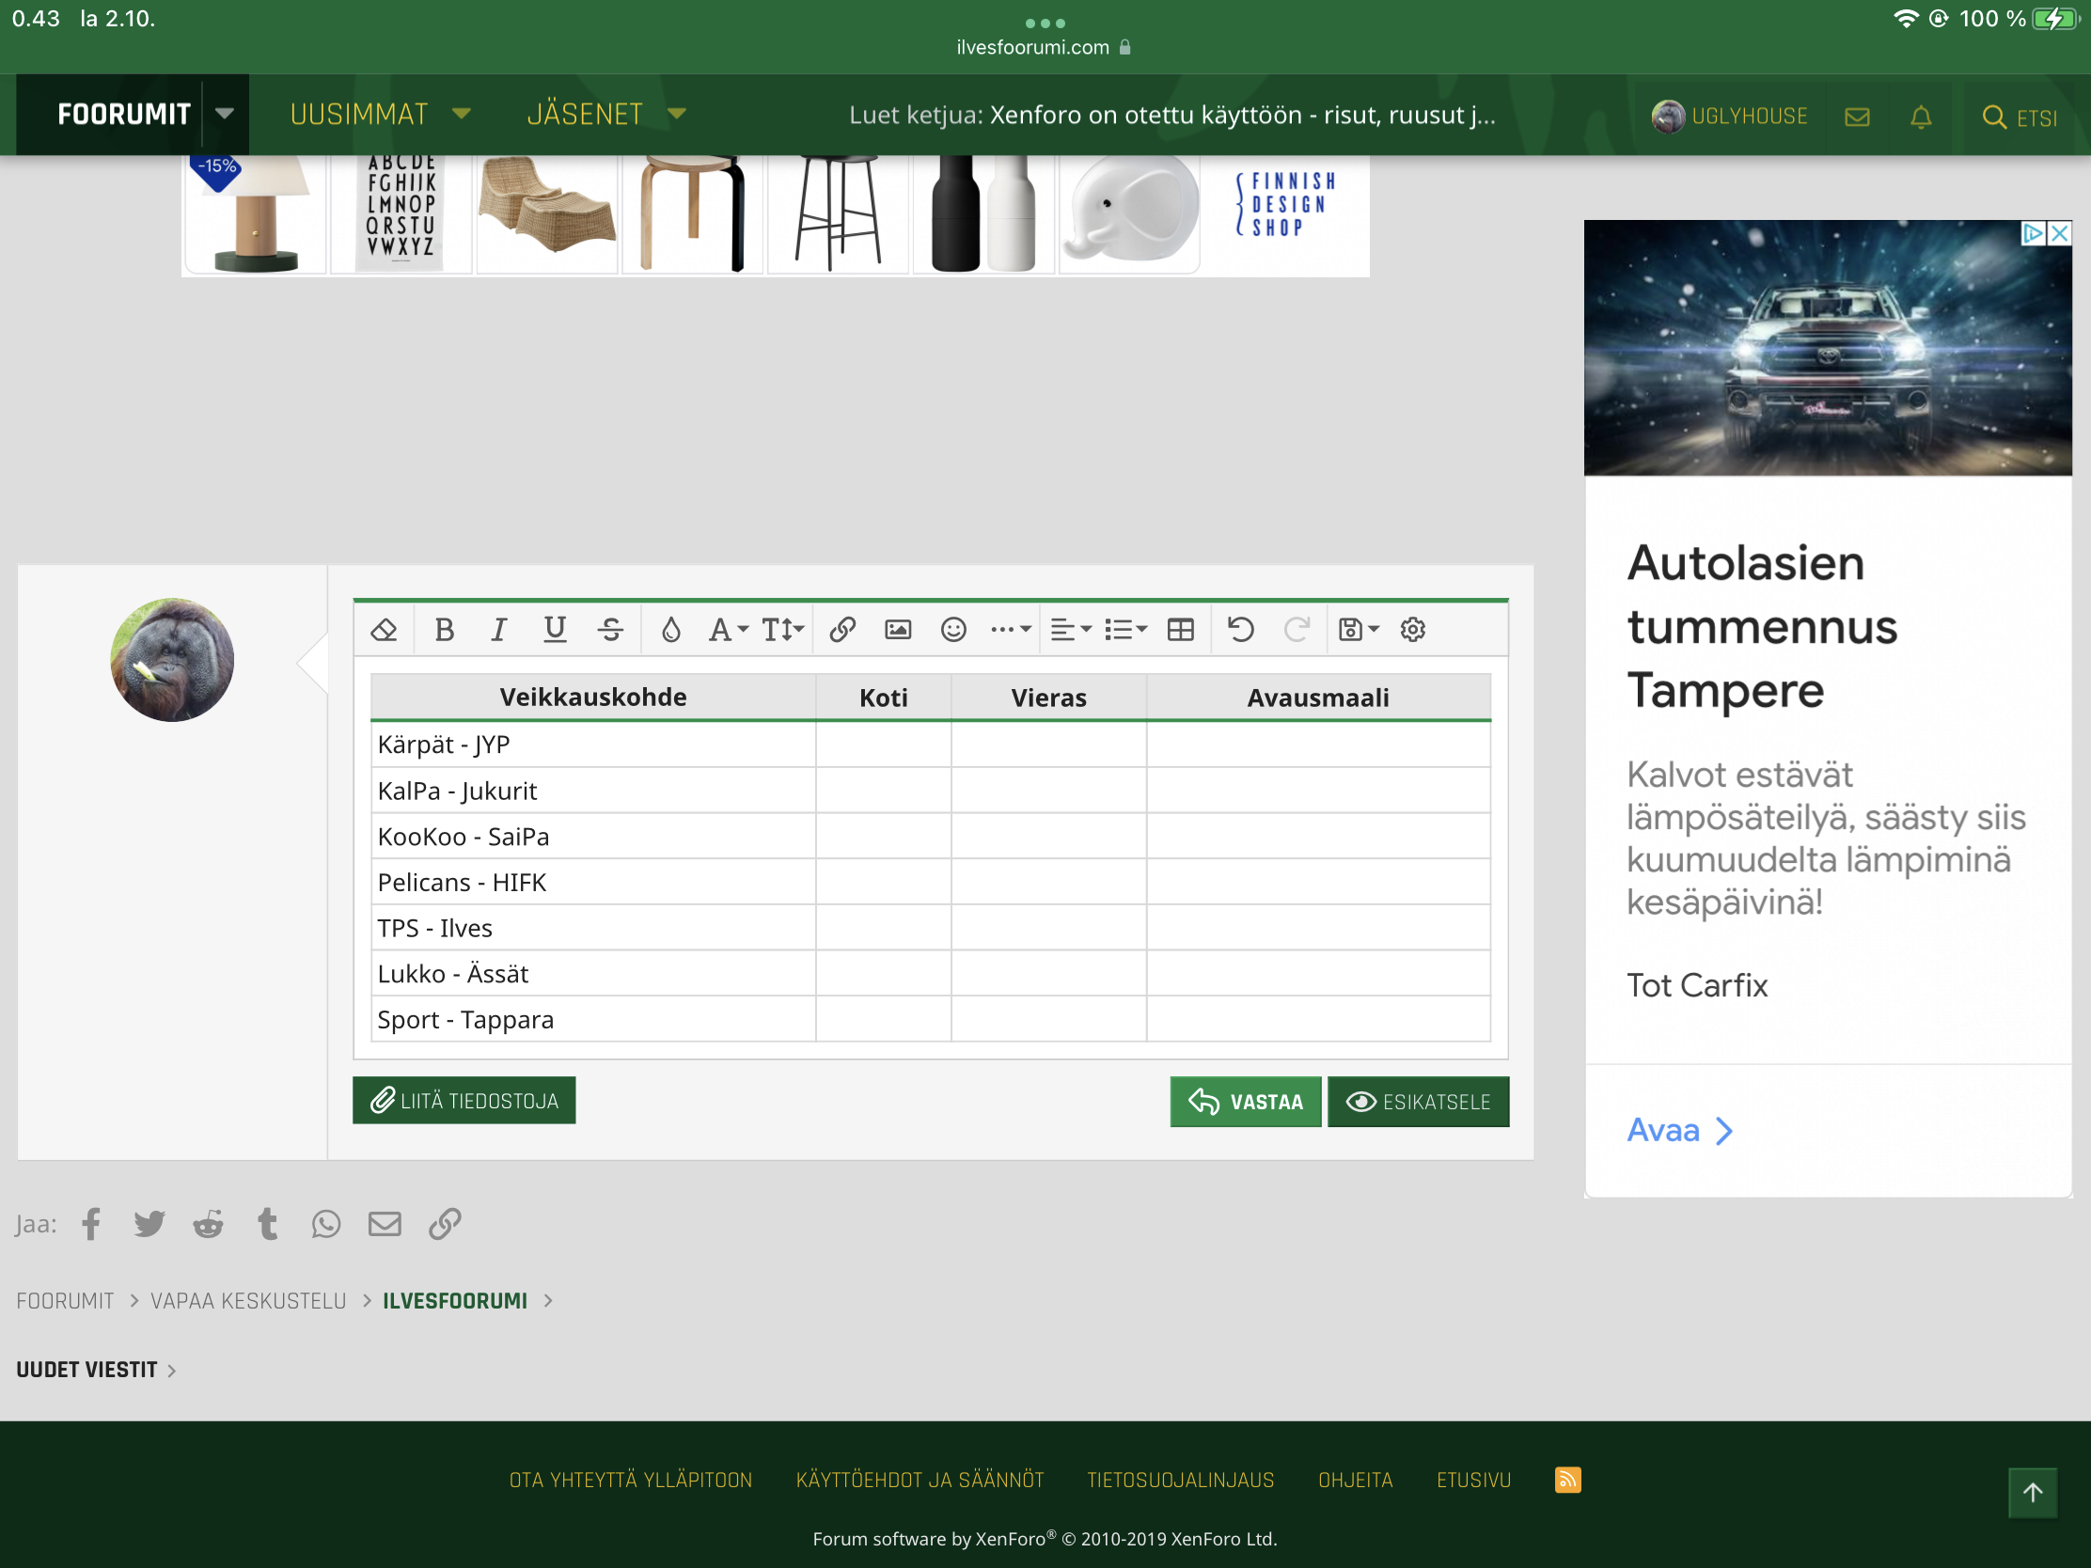The height and width of the screenshot is (1568, 2091).
Task: Click the eraser remove formatting icon
Action: [x=384, y=630]
